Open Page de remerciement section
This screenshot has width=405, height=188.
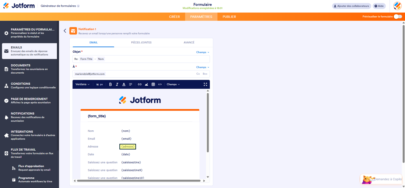tap(29, 101)
